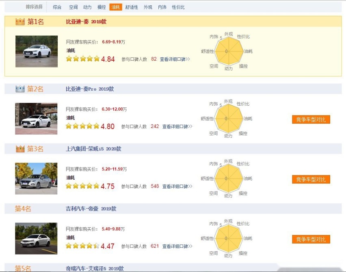Open 吉利汽车-帝豪 2019款 title link
The height and width of the screenshot is (272, 346).
pyautogui.click(x=91, y=209)
